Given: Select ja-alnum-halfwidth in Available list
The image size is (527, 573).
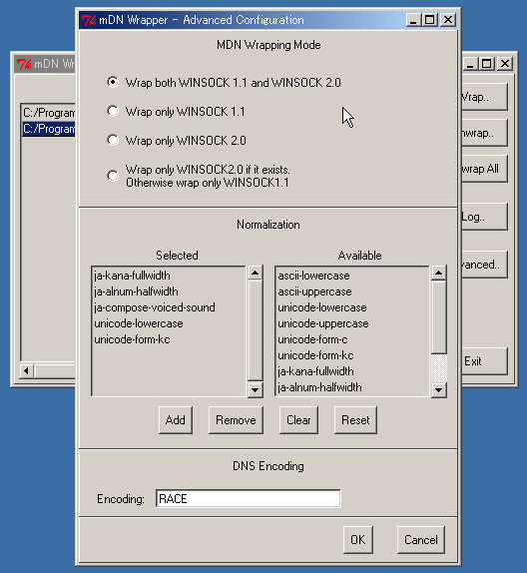Looking at the screenshot, I should (x=319, y=387).
